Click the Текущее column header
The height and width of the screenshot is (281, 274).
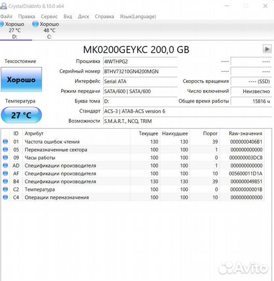coord(145,134)
